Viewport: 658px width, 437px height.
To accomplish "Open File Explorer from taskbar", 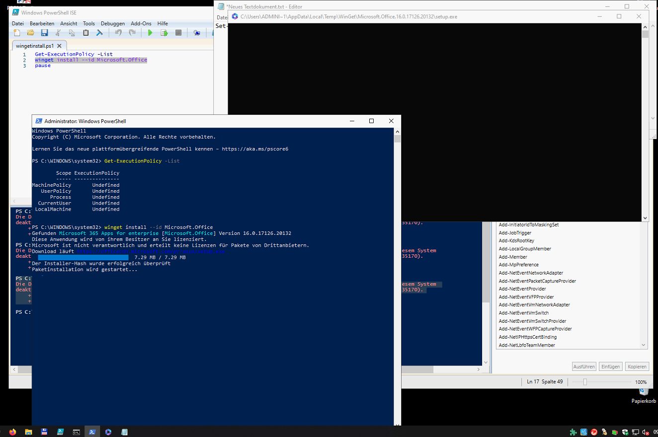I will click(x=28, y=432).
